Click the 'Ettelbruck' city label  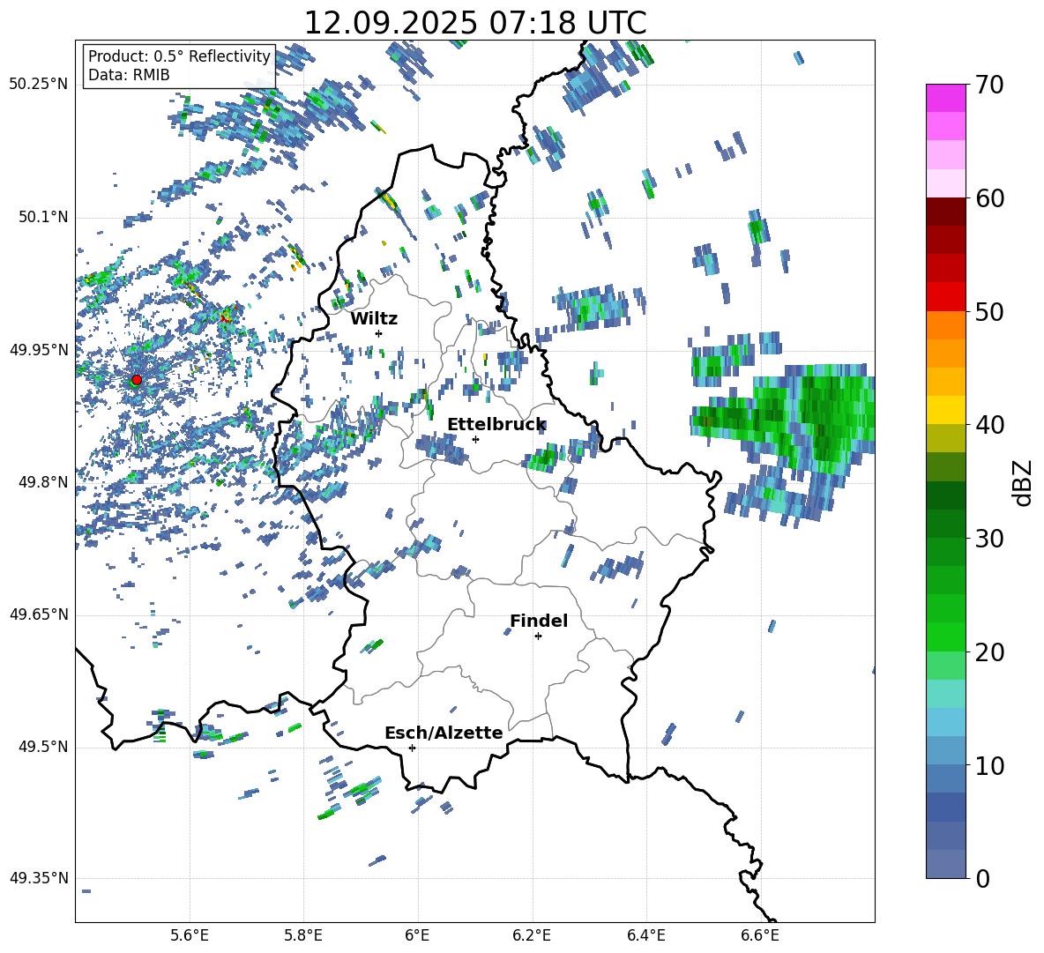click(x=496, y=425)
